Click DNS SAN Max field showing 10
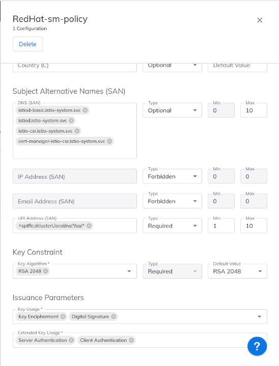The image size is (279, 366). tap(254, 110)
